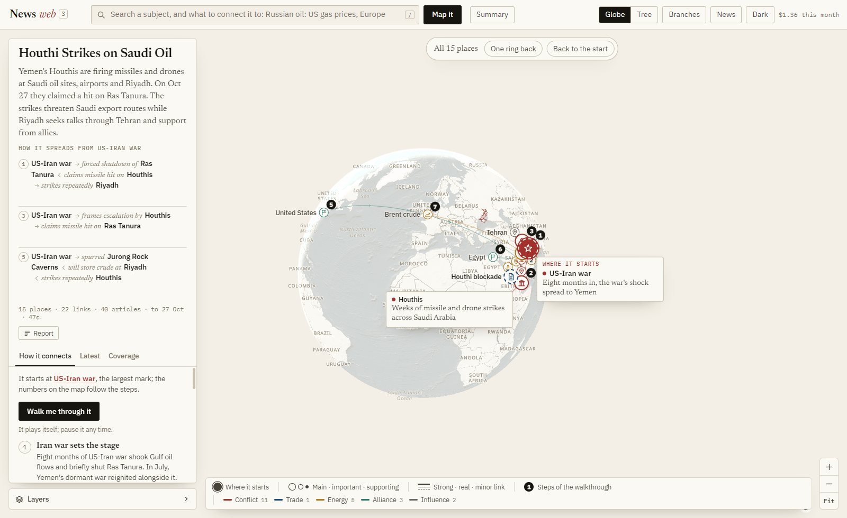Image resolution: width=847 pixels, height=518 pixels.
Task: Click the Houthi blockade document marker
Action: 511,276
